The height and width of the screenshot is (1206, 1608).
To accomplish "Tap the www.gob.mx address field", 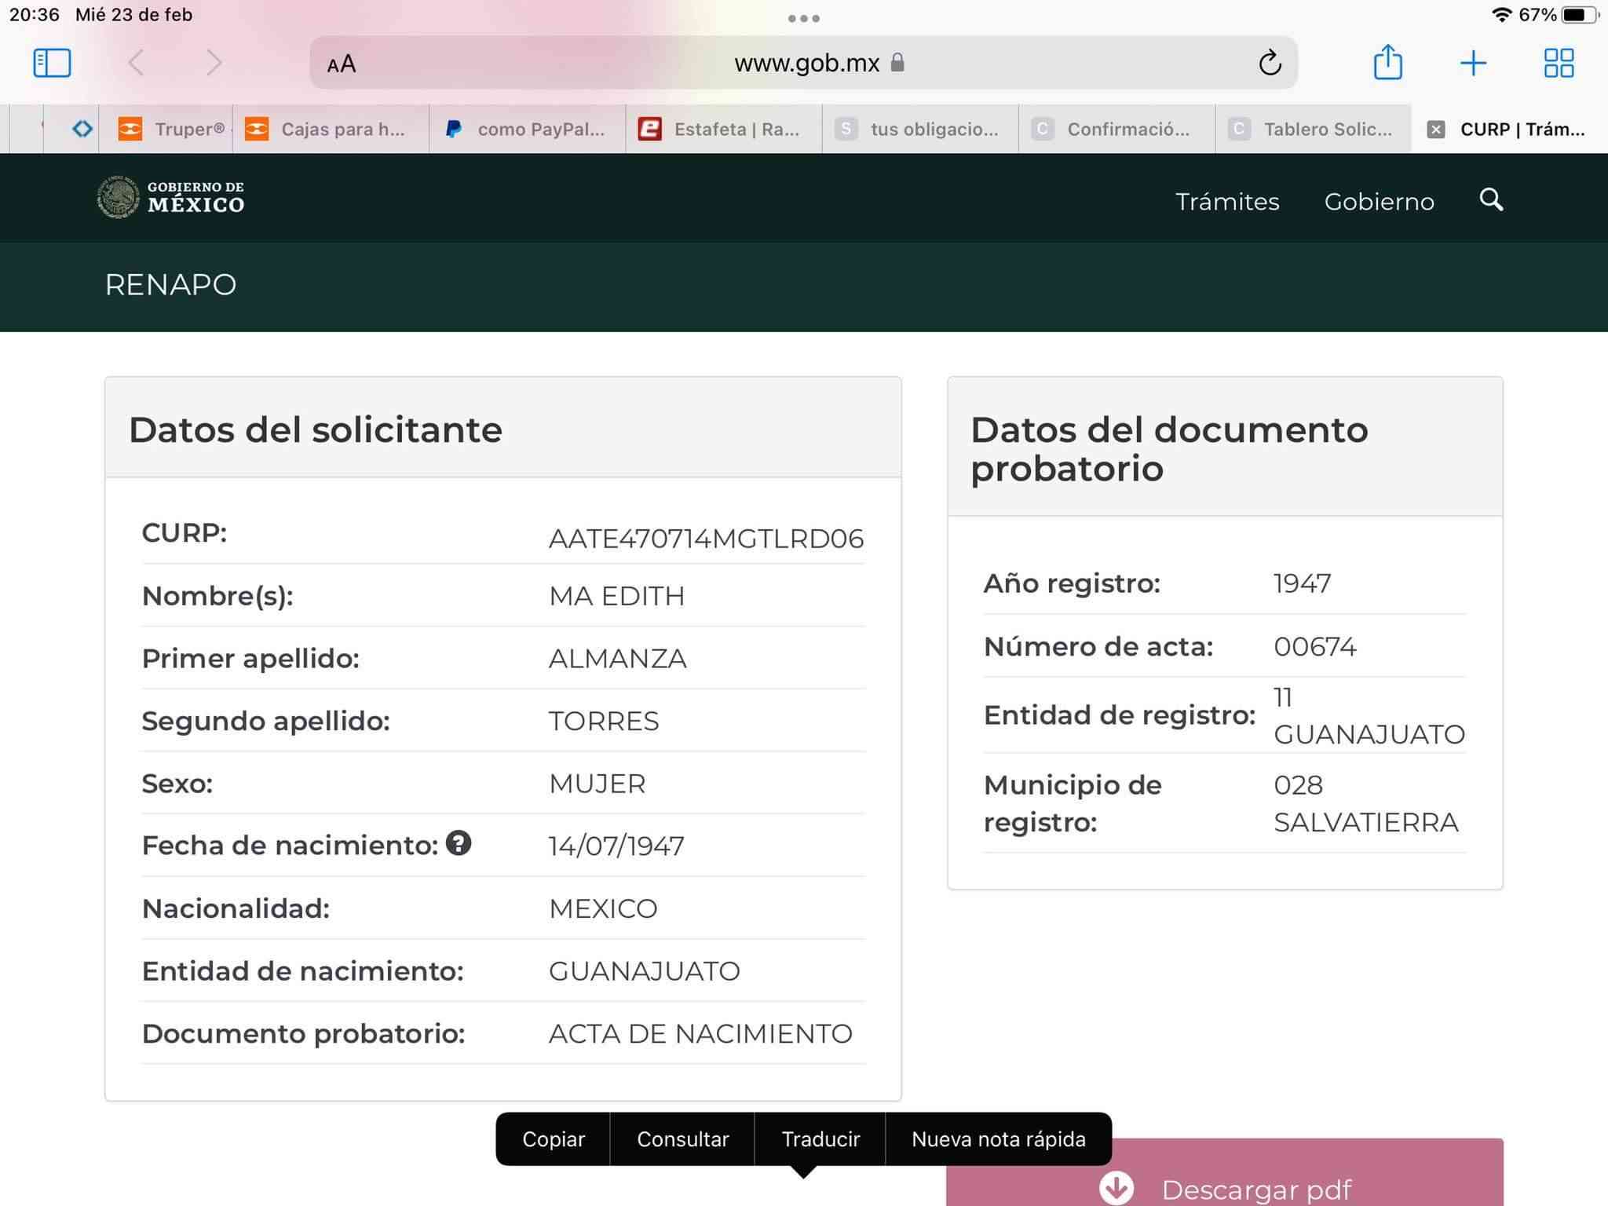I will point(806,63).
